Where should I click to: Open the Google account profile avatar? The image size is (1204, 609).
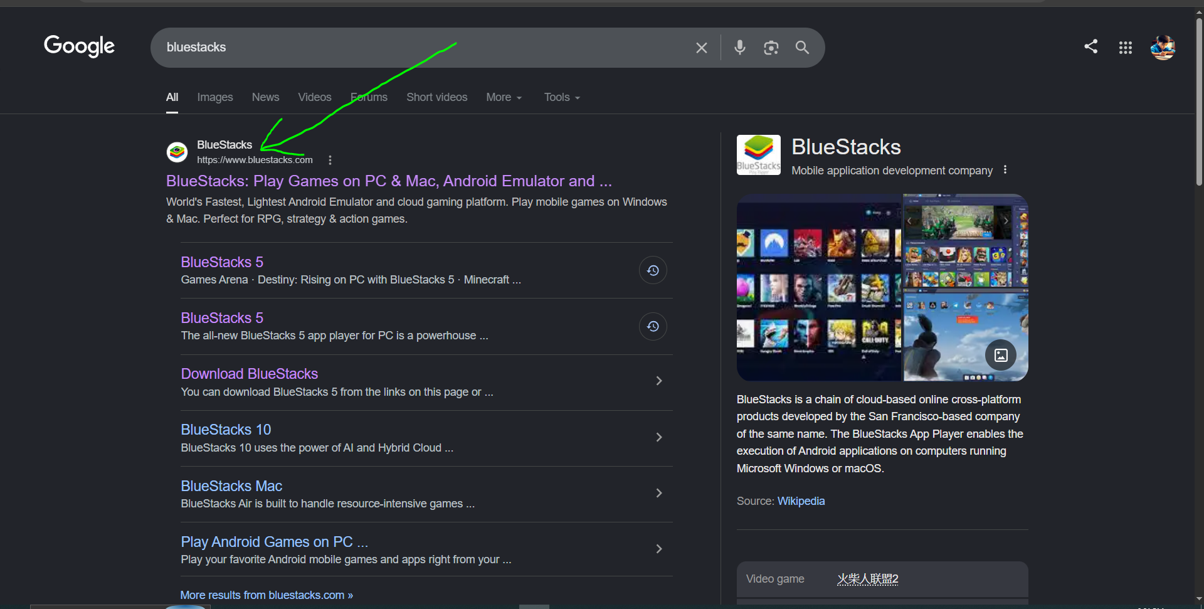pos(1163,48)
